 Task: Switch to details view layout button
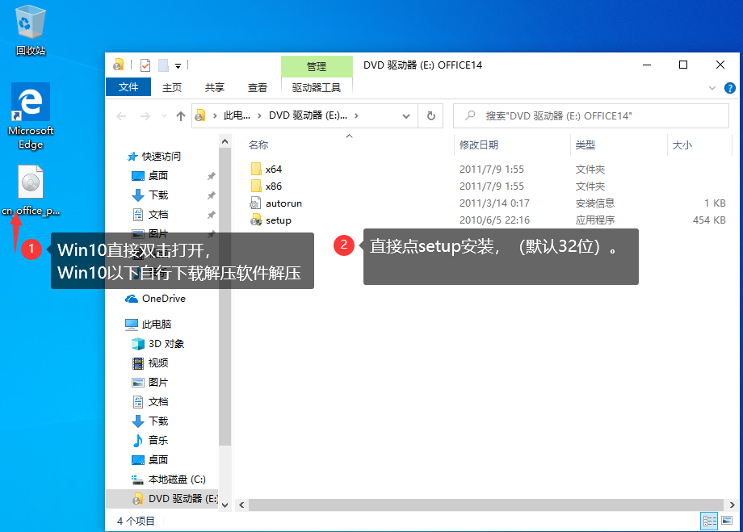710,522
